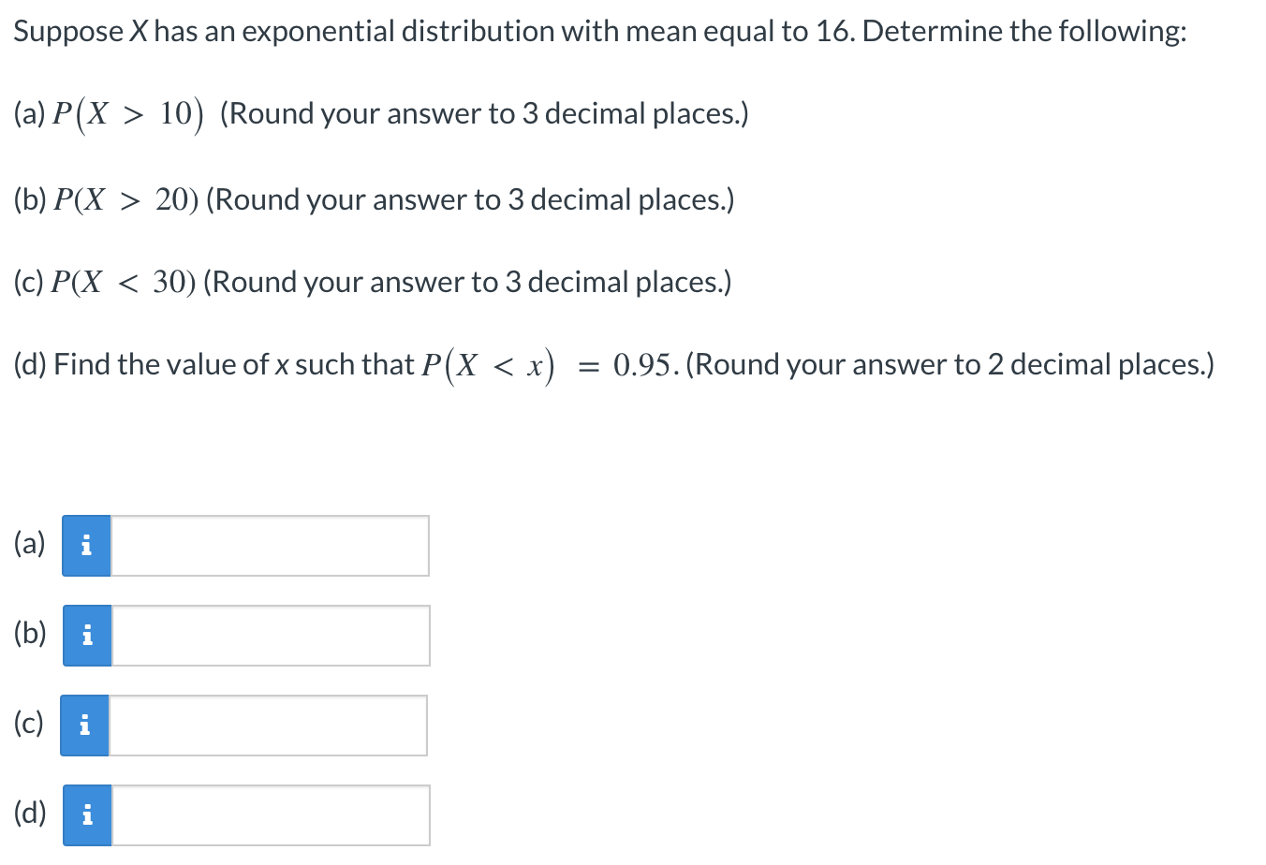Viewport: 1266px width, 865px height.
Task: Click the (d) label next to its answer row
Action: [29, 813]
